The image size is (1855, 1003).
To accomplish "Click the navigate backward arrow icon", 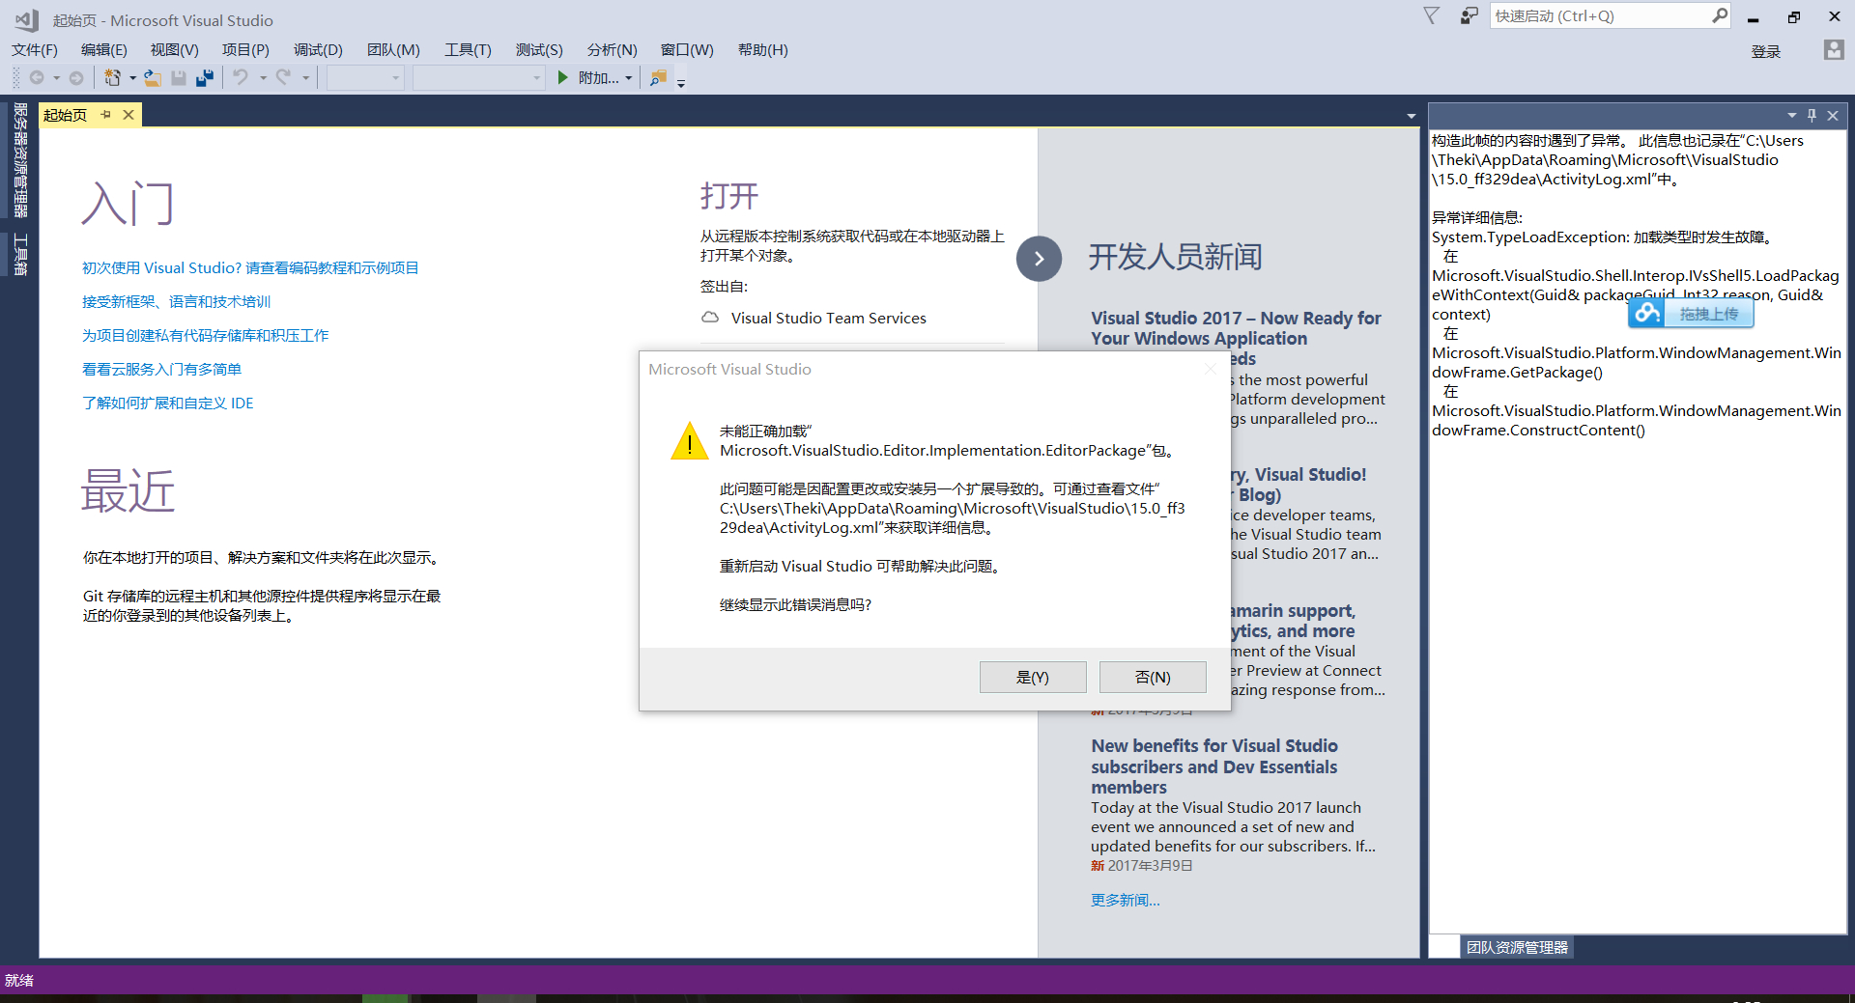I will point(37,78).
